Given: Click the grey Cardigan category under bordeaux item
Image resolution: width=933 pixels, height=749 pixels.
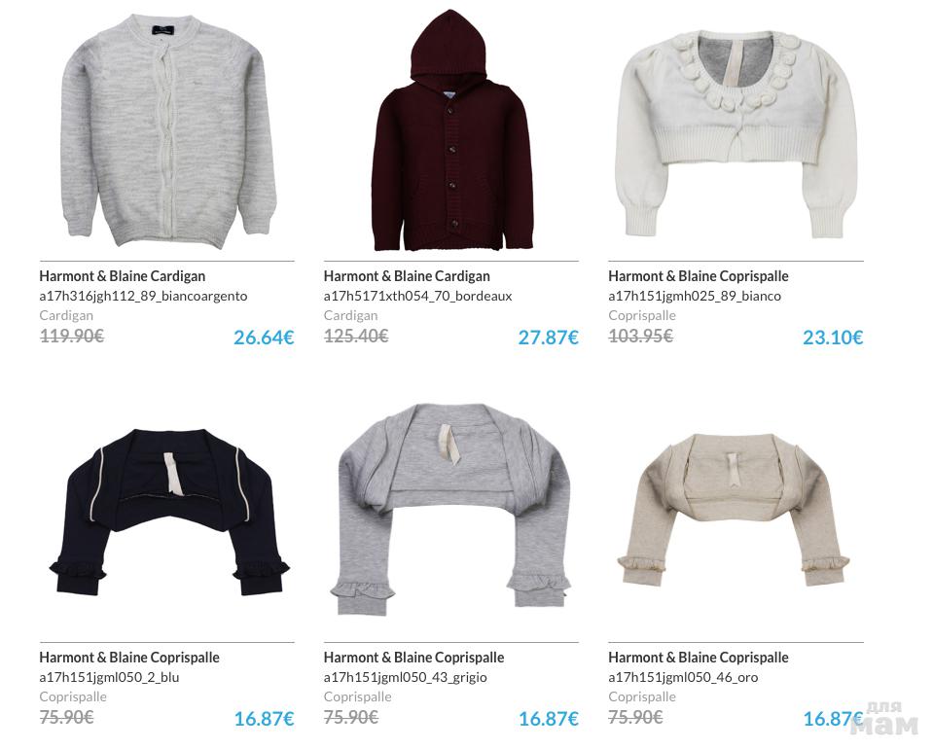Looking at the screenshot, I should click(x=350, y=315).
